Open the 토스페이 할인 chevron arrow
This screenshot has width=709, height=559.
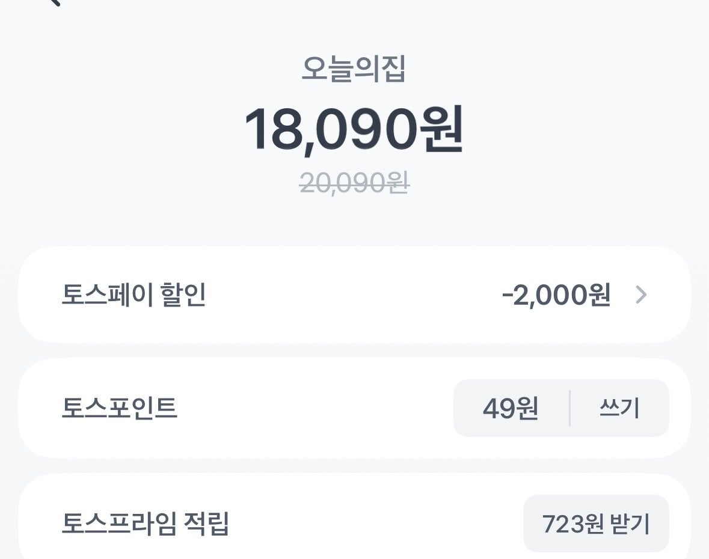(x=641, y=295)
